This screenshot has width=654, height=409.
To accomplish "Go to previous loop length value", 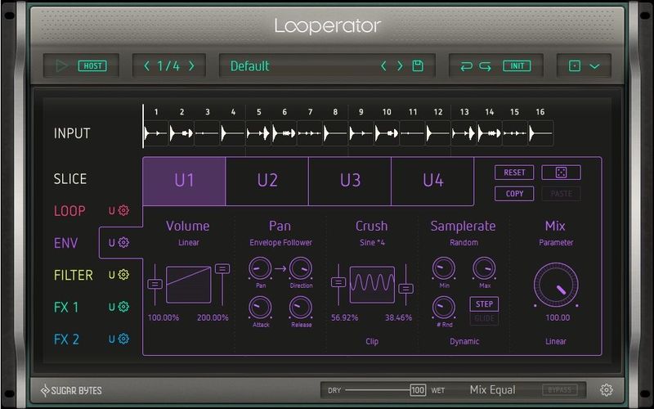I will 146,66.
